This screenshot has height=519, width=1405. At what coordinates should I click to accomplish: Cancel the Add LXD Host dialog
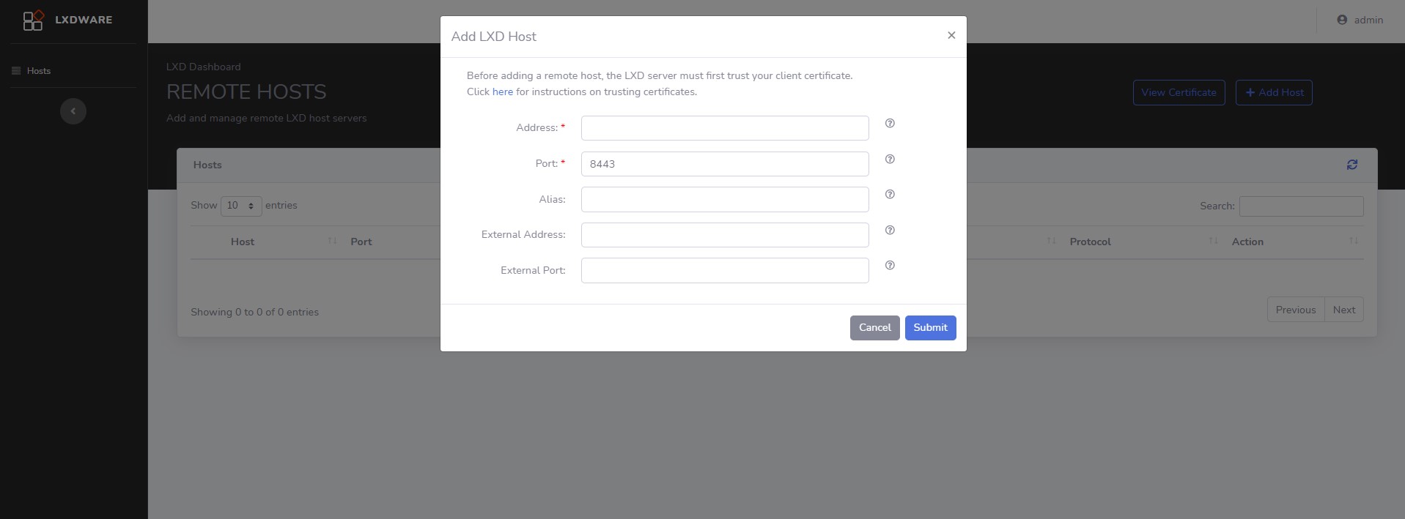pos(874,328)
